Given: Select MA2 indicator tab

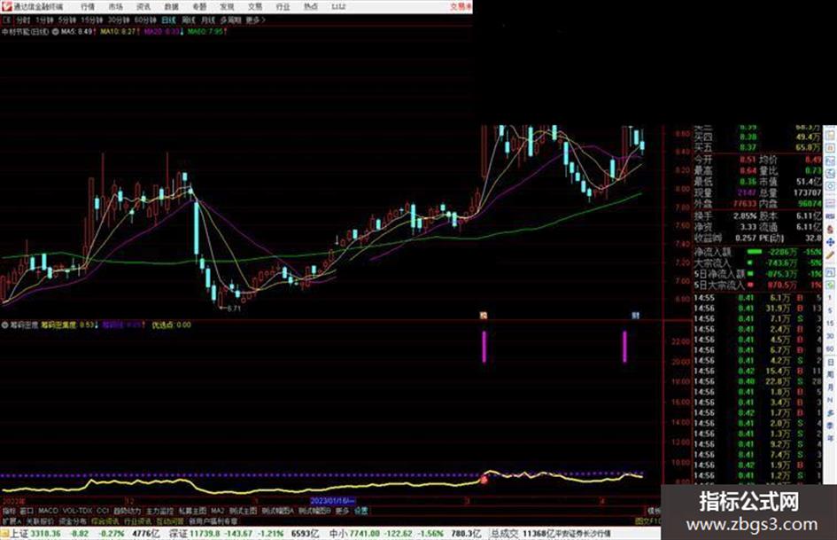Looking at the screenshot, I should point(217,511).
